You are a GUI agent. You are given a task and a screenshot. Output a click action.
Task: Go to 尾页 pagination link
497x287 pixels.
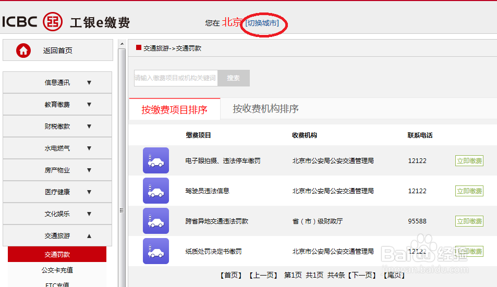pos(394,275)
